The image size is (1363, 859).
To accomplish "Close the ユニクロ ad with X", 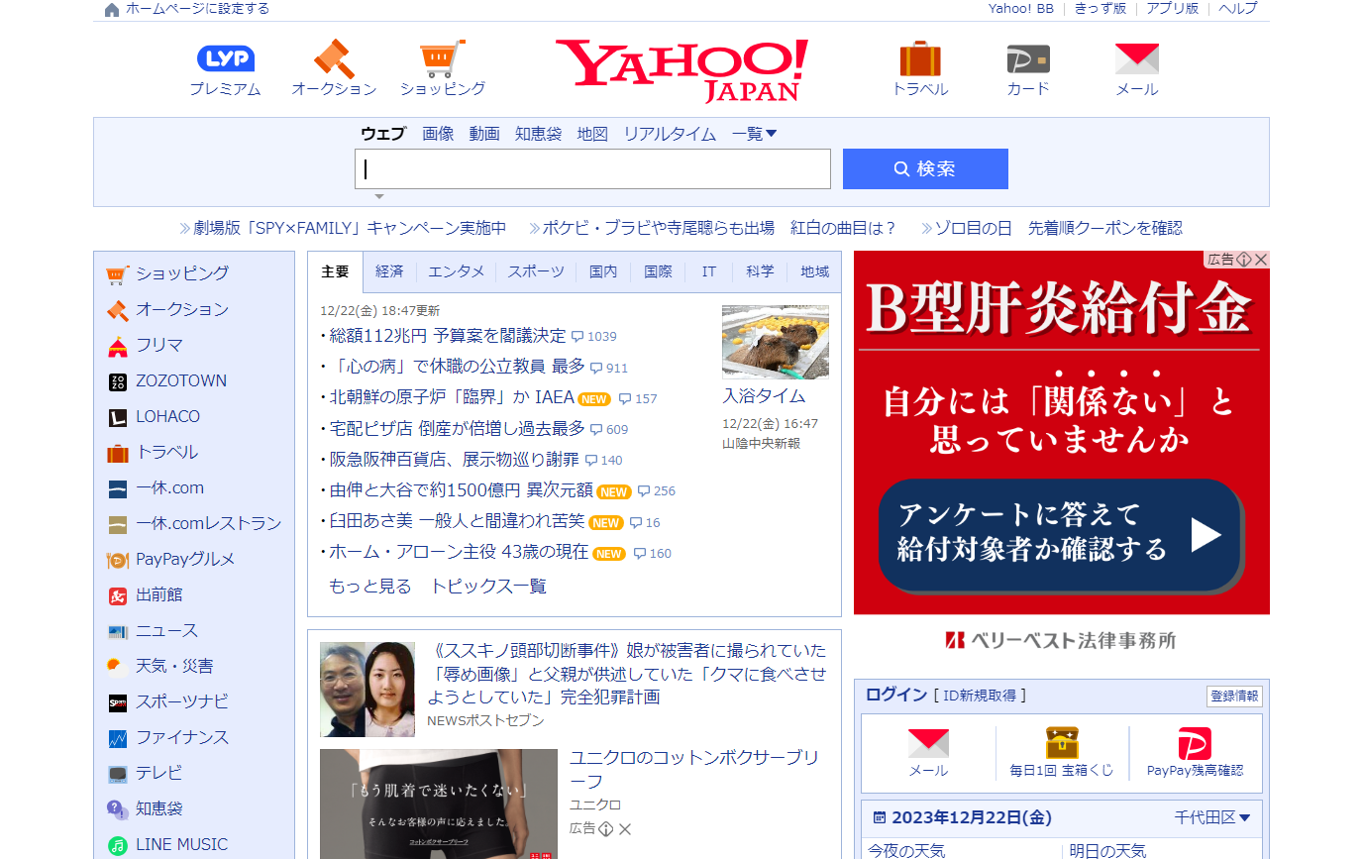I will 625,829.
